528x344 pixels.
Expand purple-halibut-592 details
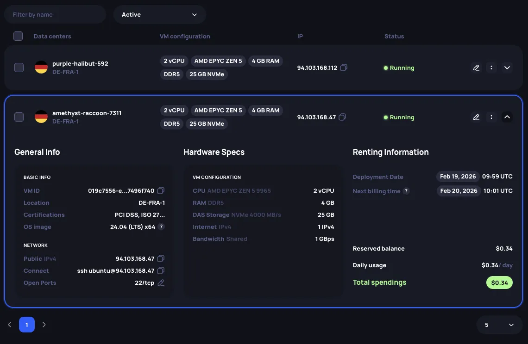tap(507, 68)
